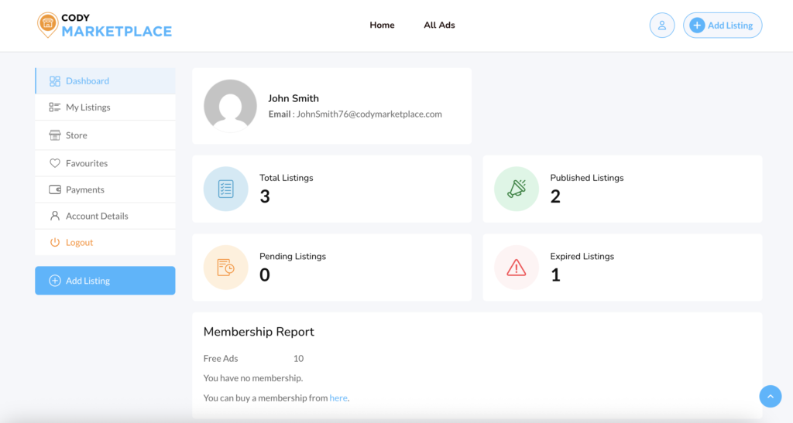Log out using the sidebar Logout
Viewport: 793px width, 423px height.
click(79, 242)
